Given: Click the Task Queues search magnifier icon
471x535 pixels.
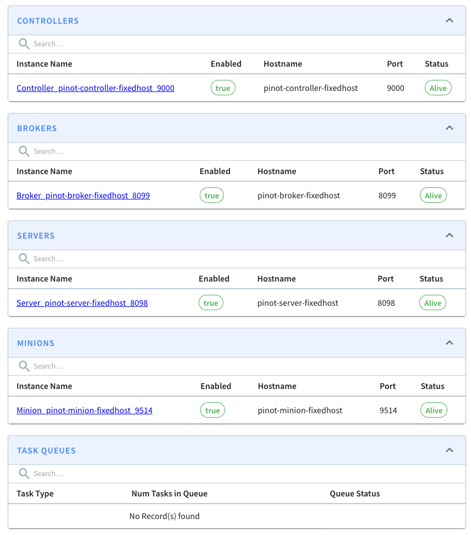Looking at the screenshot, I should 24,474.
